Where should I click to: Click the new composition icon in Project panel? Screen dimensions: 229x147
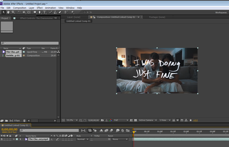(x=11, y=121)
